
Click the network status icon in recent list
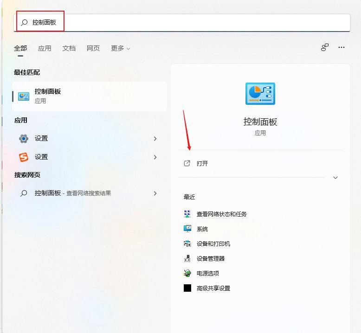pyautogui.click(x=187, y=214)
